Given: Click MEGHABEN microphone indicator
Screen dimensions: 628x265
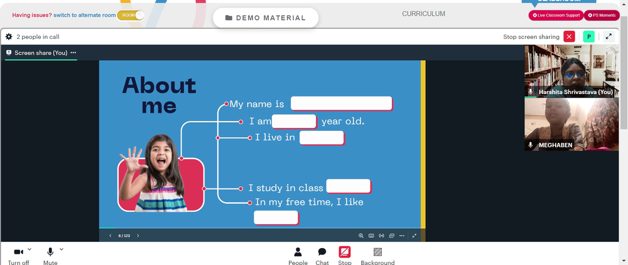Looking at the screenshot, I should (531, 145).
